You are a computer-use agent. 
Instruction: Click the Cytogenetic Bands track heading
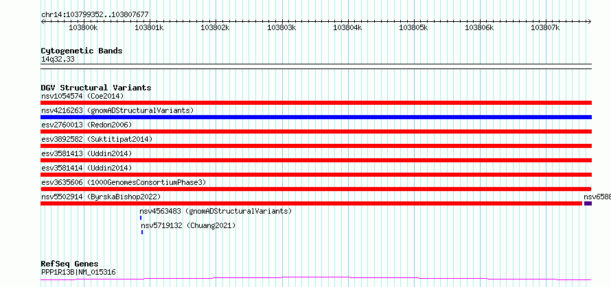[x=82, y=51]
